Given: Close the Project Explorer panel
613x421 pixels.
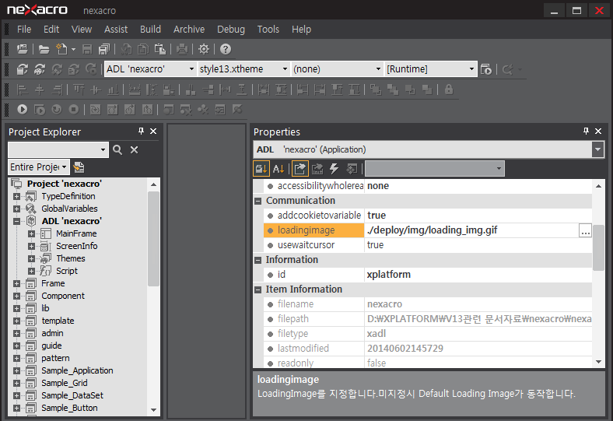Looking at the screenshot, I should pyautogui.click(x=154, y=132).
